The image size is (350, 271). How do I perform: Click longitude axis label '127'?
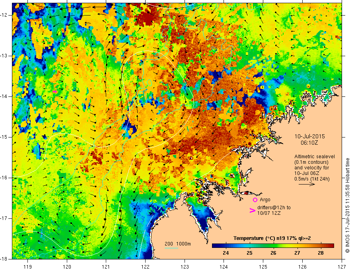pos(342,267)
